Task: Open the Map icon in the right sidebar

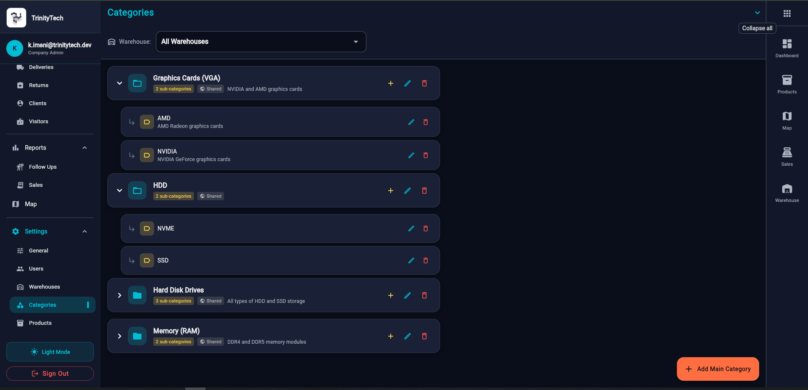Action: click(787, 119)
